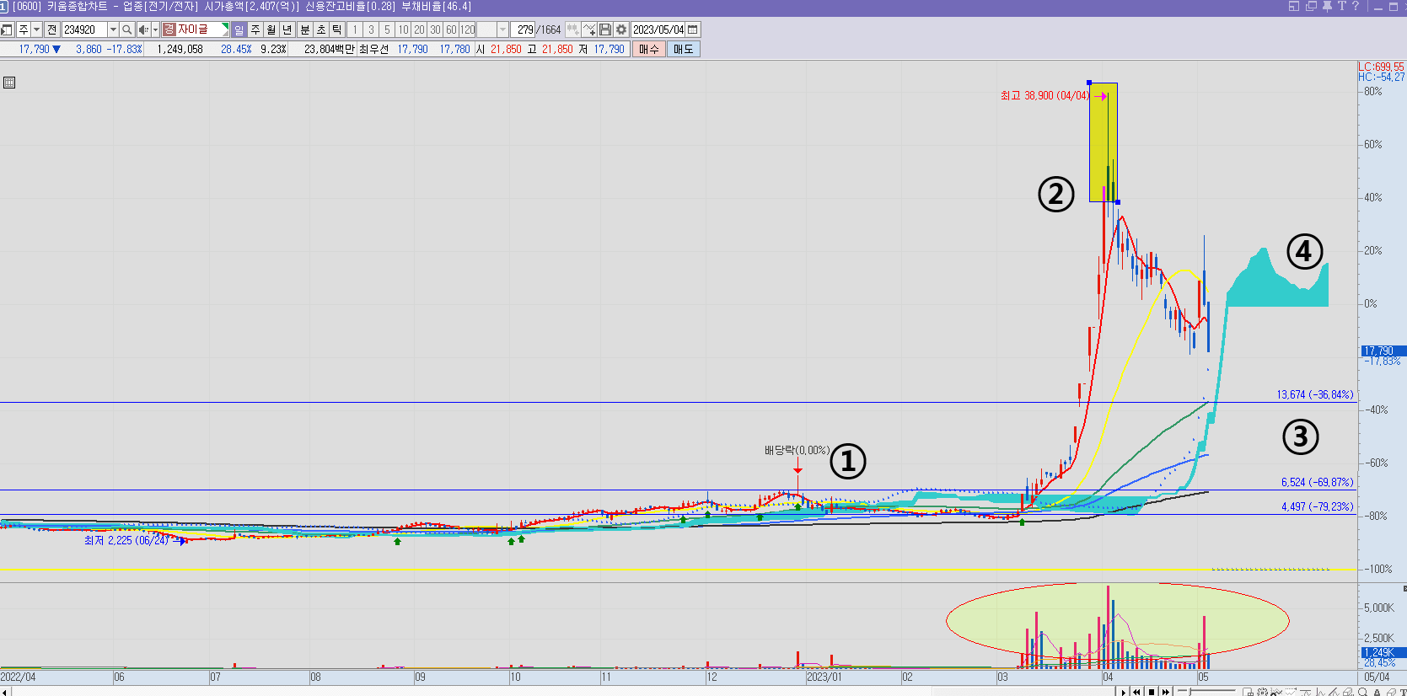The width and height of the screenshot is (1407, 696).
Task: Click the date field 2023/05/04
Action: [x=658, y=29]
